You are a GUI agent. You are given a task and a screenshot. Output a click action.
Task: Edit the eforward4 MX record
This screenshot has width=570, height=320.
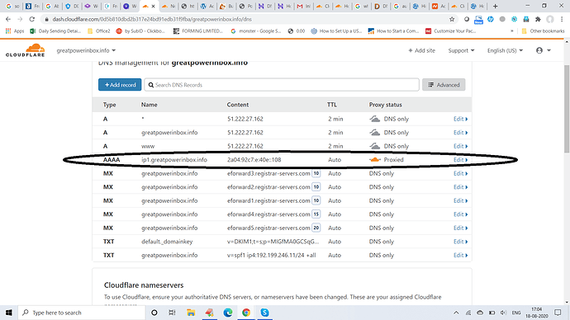coord(460,214)
